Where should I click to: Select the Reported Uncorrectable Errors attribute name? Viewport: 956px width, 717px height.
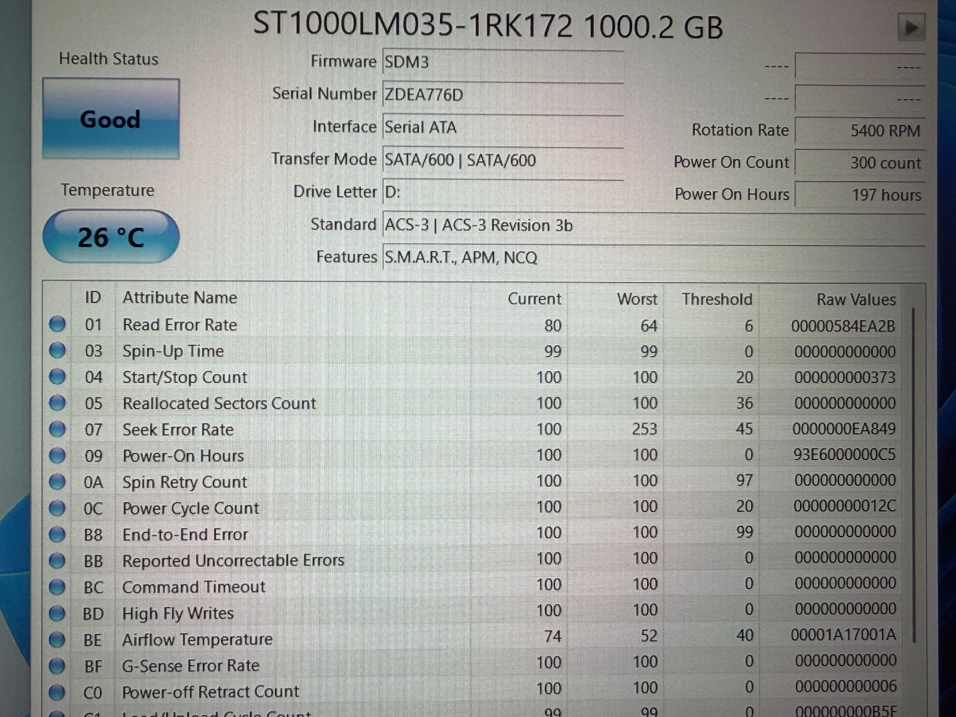234,560
